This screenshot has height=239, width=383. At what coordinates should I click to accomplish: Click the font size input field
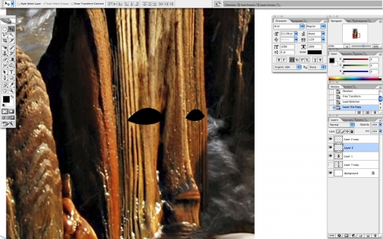pos(287,34)
